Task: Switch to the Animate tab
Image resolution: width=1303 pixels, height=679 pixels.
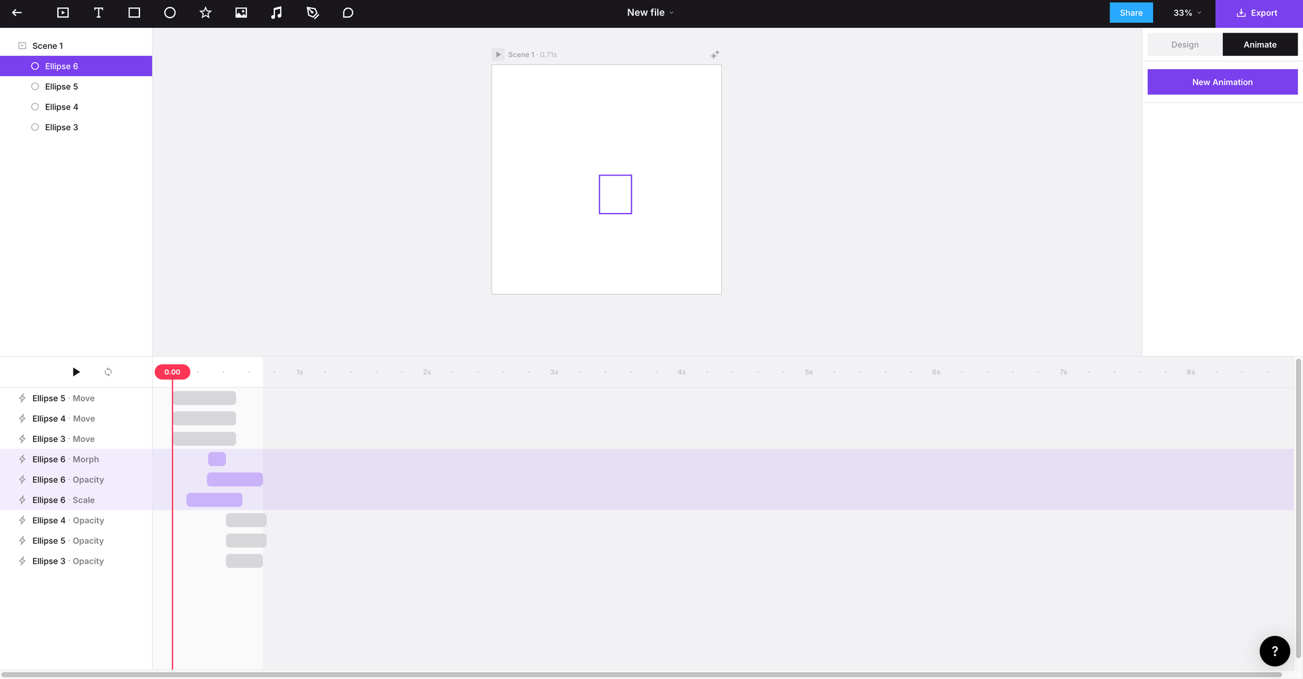Action: [1260, 44]
